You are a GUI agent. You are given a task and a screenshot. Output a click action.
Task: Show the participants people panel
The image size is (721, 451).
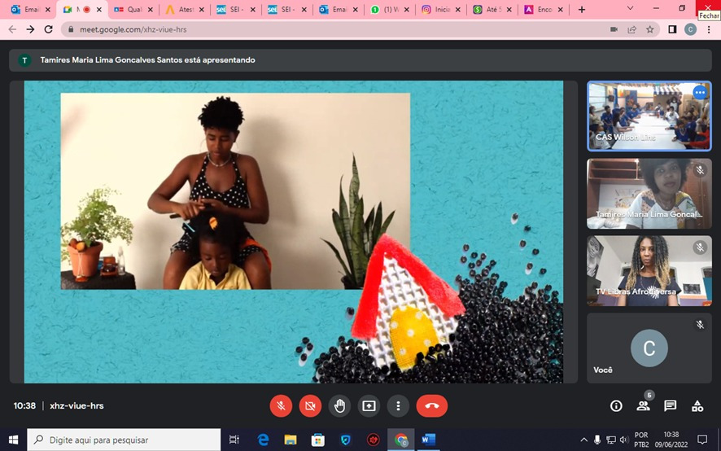click(643, 406)
